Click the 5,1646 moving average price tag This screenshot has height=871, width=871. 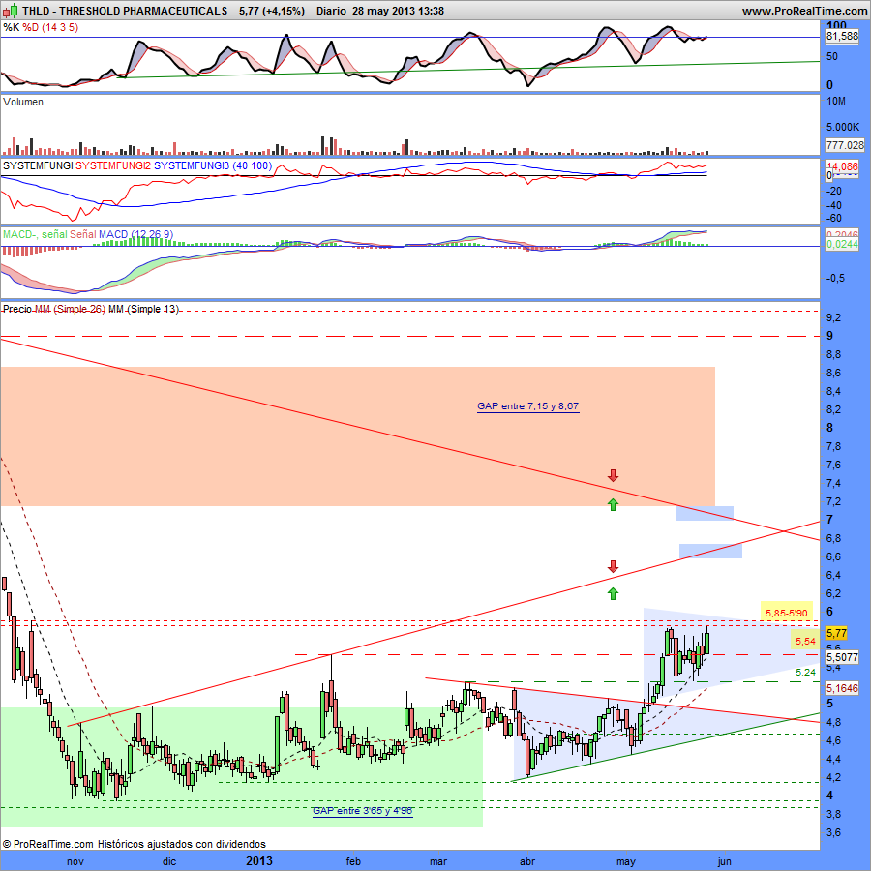pyautogui.click(x=842, y=688)
